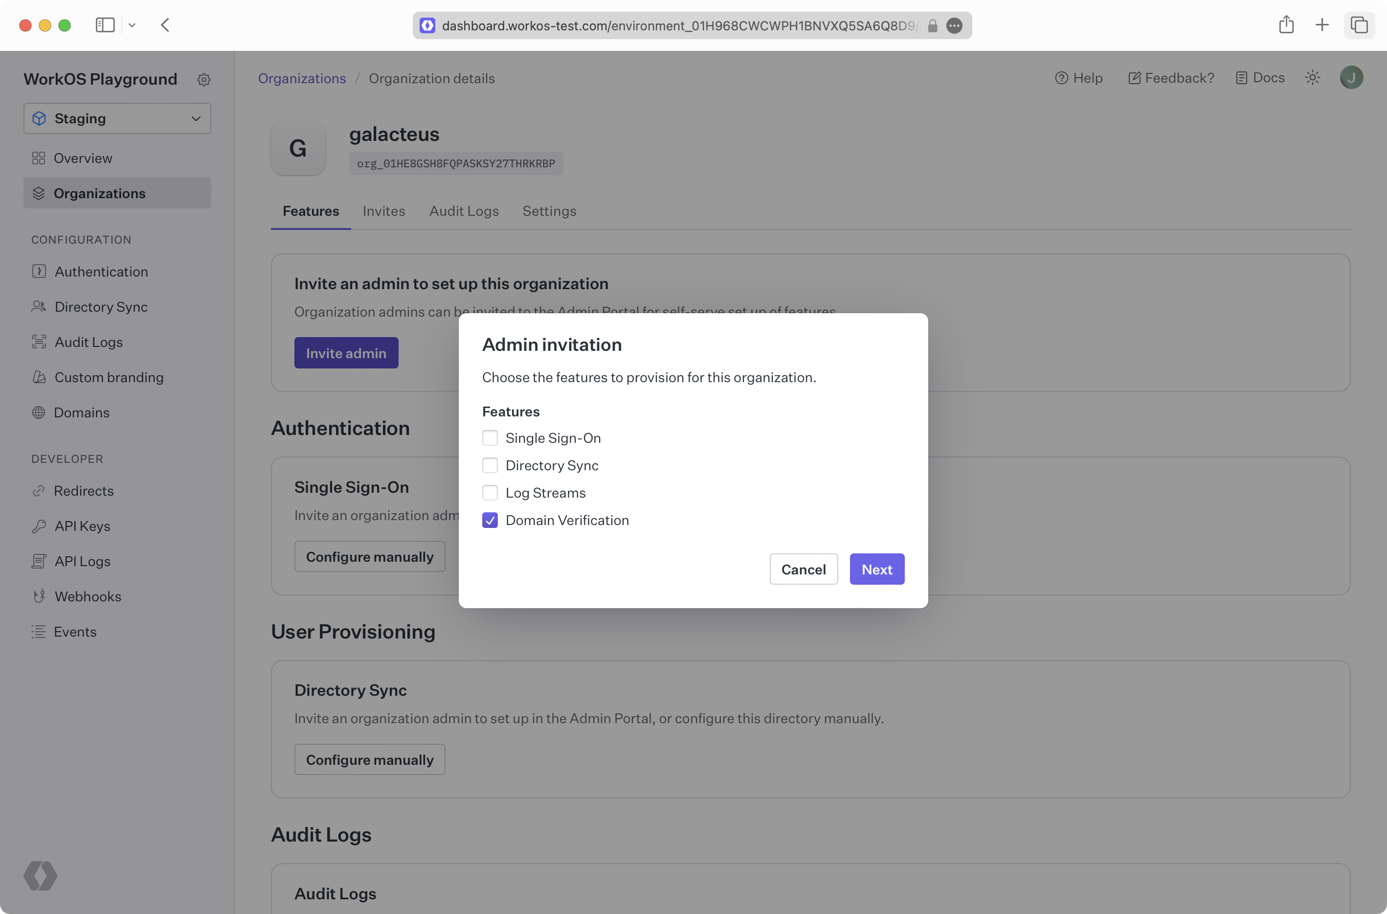Click the WorkOS Playground settings gear icon

[x=203, y=79]
